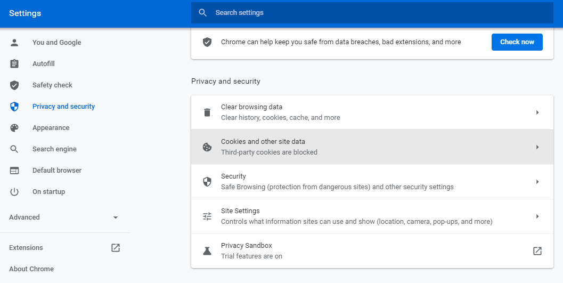Image resolution: width=563 pixels, height=283 pixels.
Task: Open Security via its right arrow
Action: 537,182
